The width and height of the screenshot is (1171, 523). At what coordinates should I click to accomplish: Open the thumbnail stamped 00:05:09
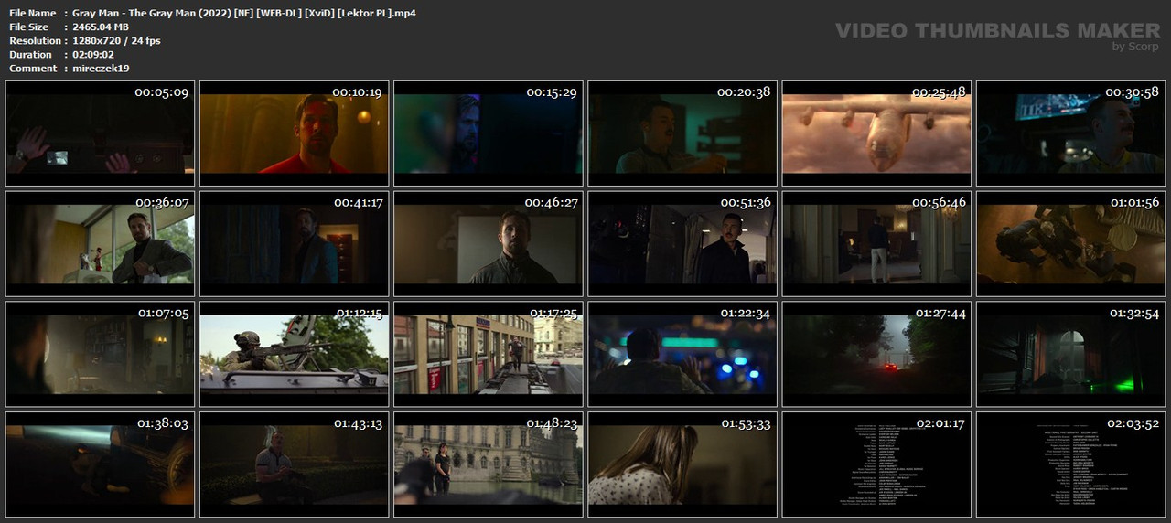pos(100,133)
